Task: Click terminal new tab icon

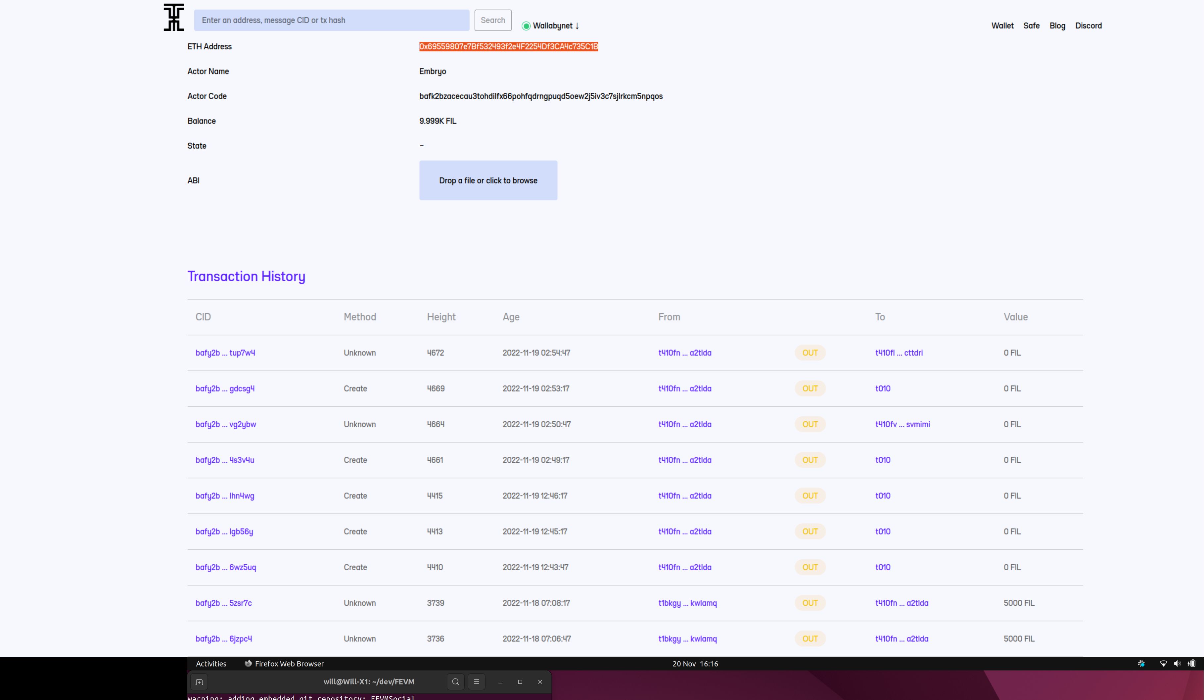Action: [199, 682]
